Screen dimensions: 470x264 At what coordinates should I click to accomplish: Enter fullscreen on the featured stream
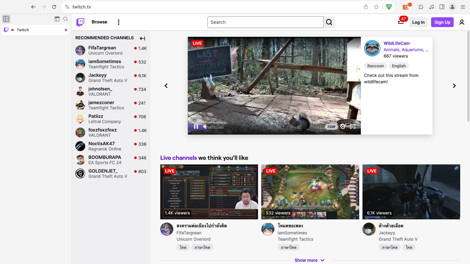353,126
